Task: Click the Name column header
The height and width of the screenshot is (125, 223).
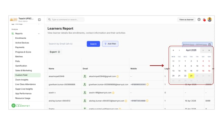Action: pyautogui.click(x=51, y=68)
